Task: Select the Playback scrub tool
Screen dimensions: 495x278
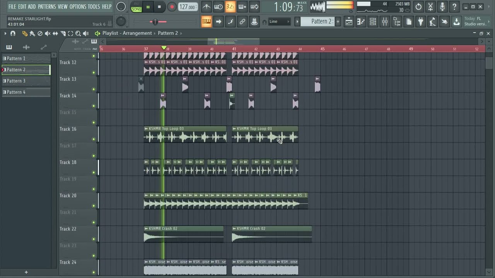Action: 86,34
